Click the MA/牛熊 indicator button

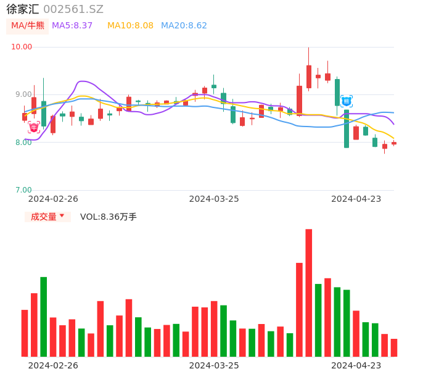coord(28,26)
